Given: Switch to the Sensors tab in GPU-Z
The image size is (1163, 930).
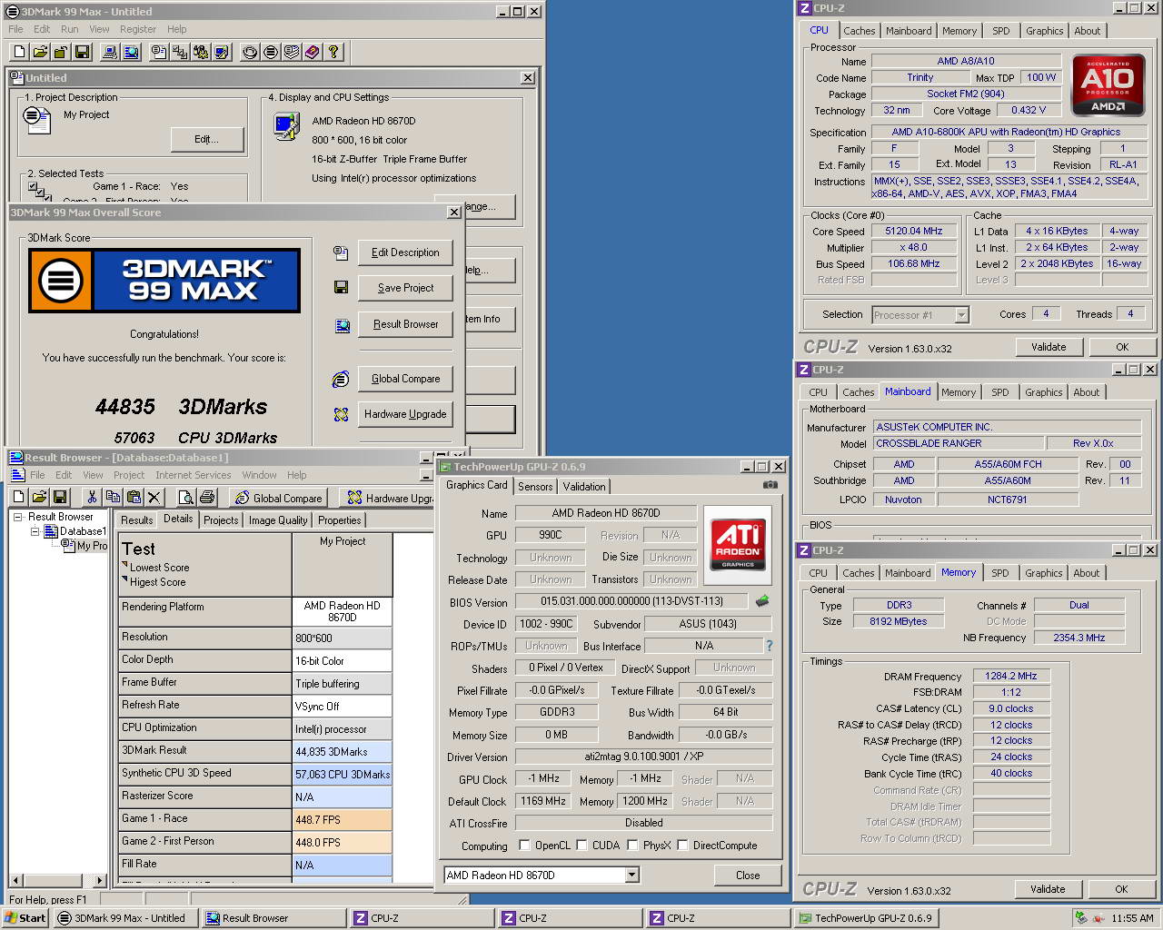Looking at the screenshot, I should pos(535,487).
